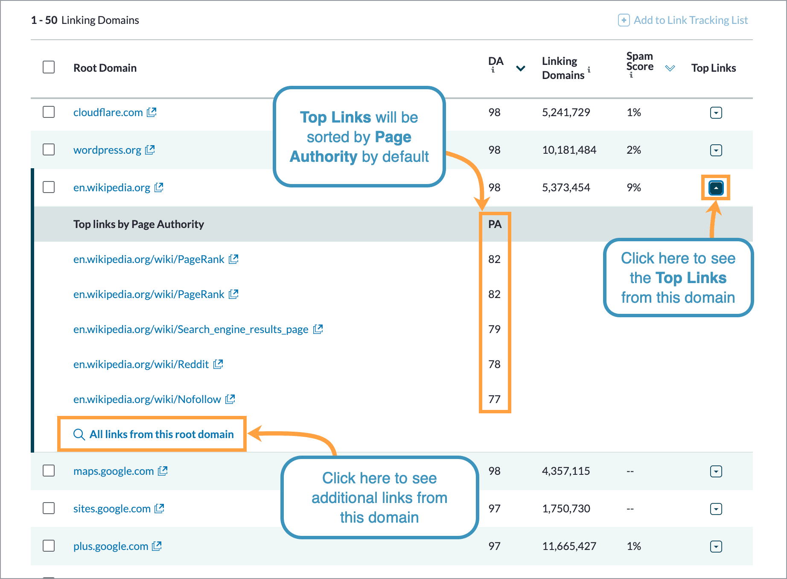787x579 pixels.
Task: Open cloudflare.com external link icon
Action: click(152, 112)
